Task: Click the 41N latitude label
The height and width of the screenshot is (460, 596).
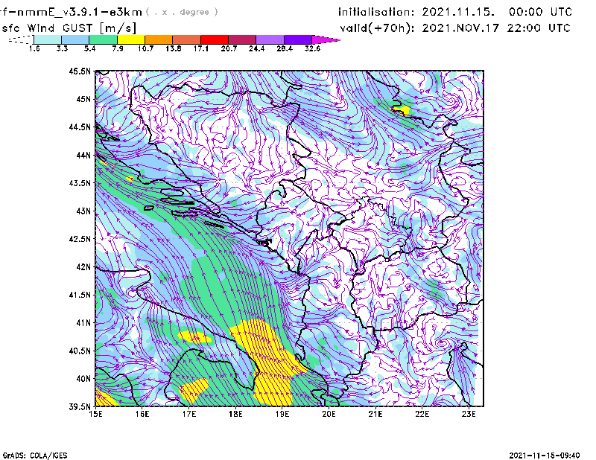Action: (x=83, y=323)
